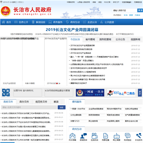Click the 政民互动 heart icon
Image resolution: width=143 pixels, height=143 pixels.
click(68, 22)
